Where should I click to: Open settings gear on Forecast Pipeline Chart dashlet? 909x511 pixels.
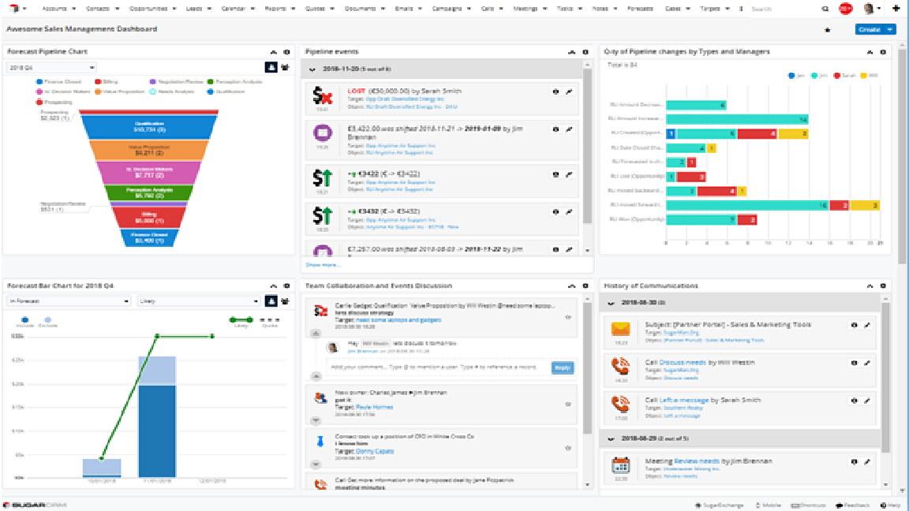[x=286, y=51]
